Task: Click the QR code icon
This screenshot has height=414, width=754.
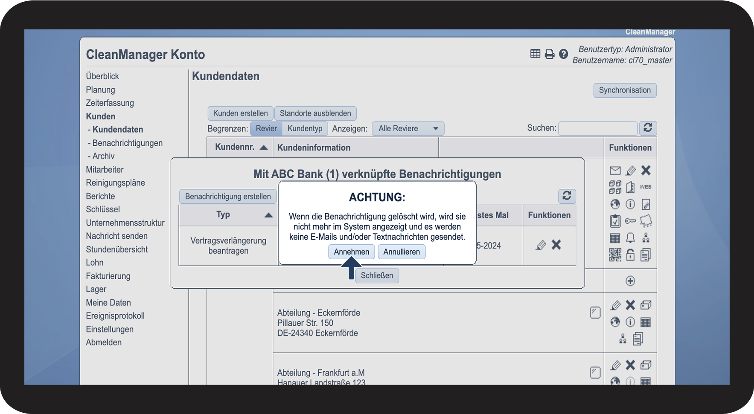Action: pos(615,255)
